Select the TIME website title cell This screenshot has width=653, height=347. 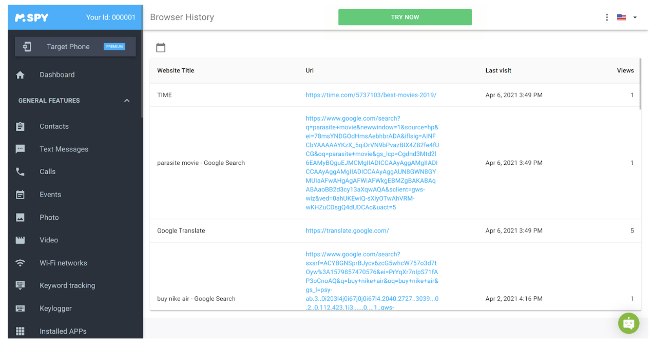(164, 95)
